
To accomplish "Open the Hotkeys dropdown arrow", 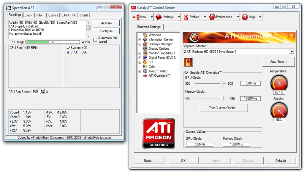I will pos(179,17).
